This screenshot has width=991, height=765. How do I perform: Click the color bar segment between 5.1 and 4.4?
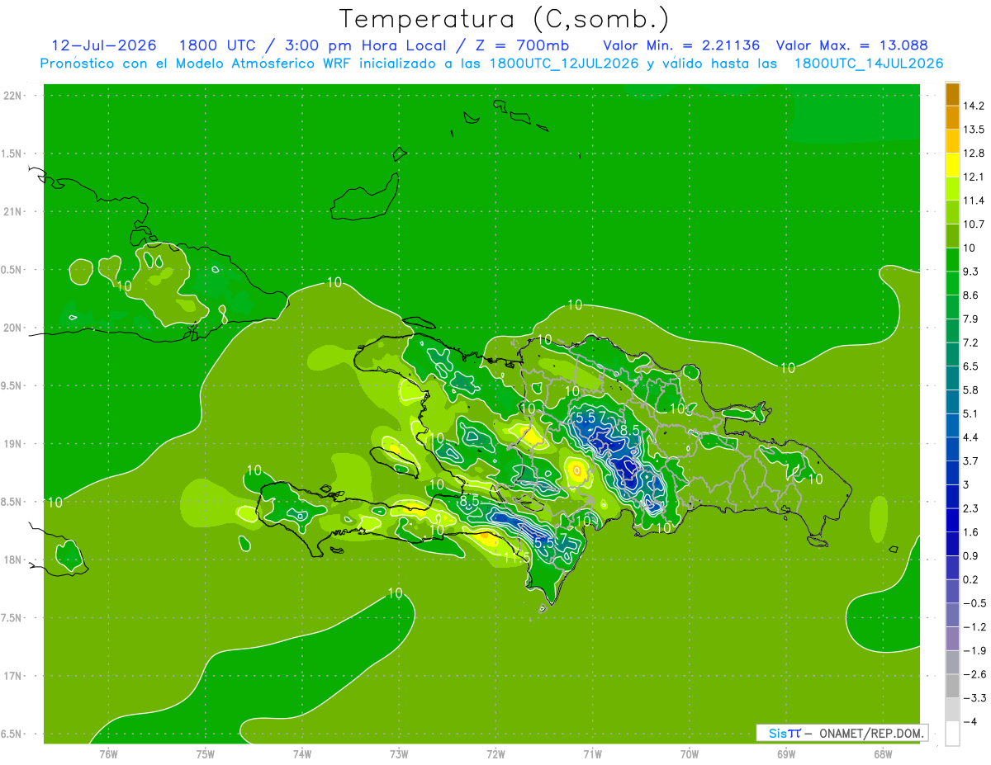pos(952,425)
